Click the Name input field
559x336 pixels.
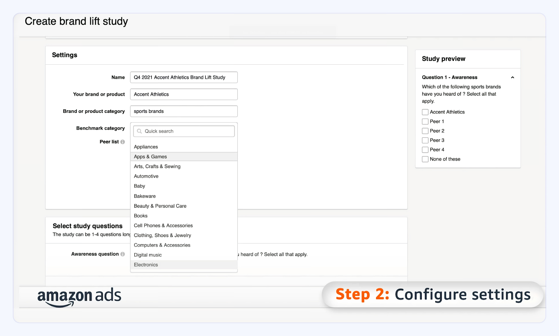(x=183, y=77)
